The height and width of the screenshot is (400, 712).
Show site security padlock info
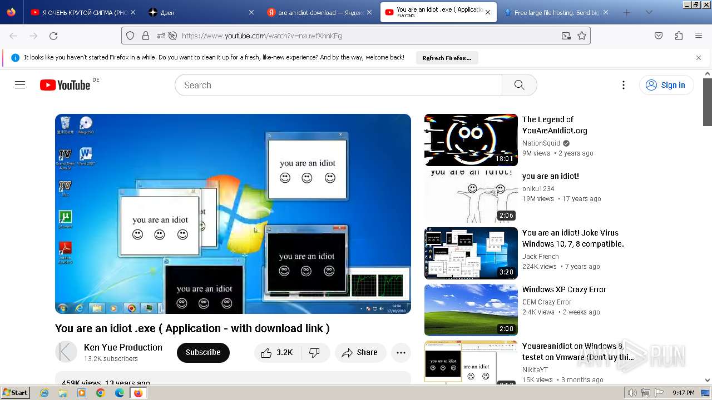pos(146,36)
